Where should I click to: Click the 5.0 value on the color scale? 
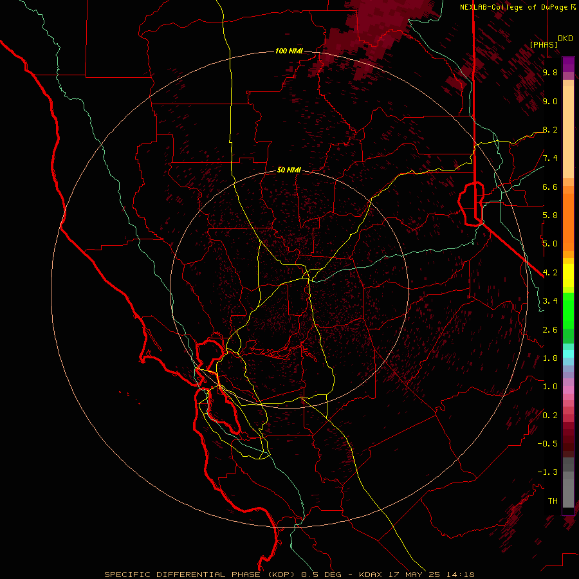point(550,244)
